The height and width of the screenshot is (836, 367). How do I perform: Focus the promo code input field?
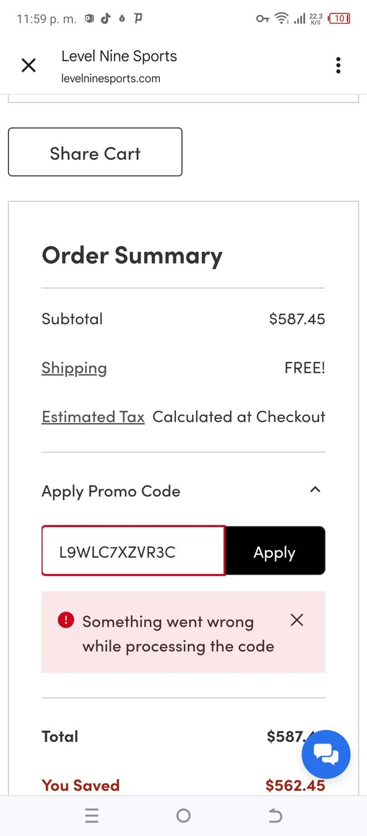133,551
